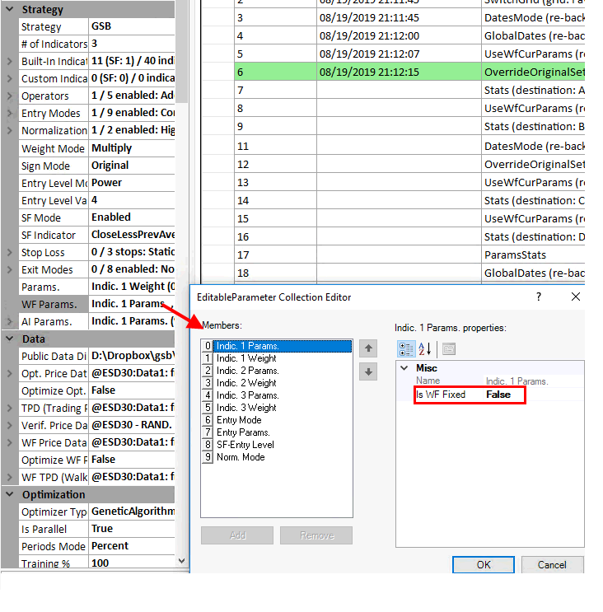This screenshot has width=603, height=612.
Task: Click the Categorized view icon in properties toolbar
Action: tap(405, 348)
